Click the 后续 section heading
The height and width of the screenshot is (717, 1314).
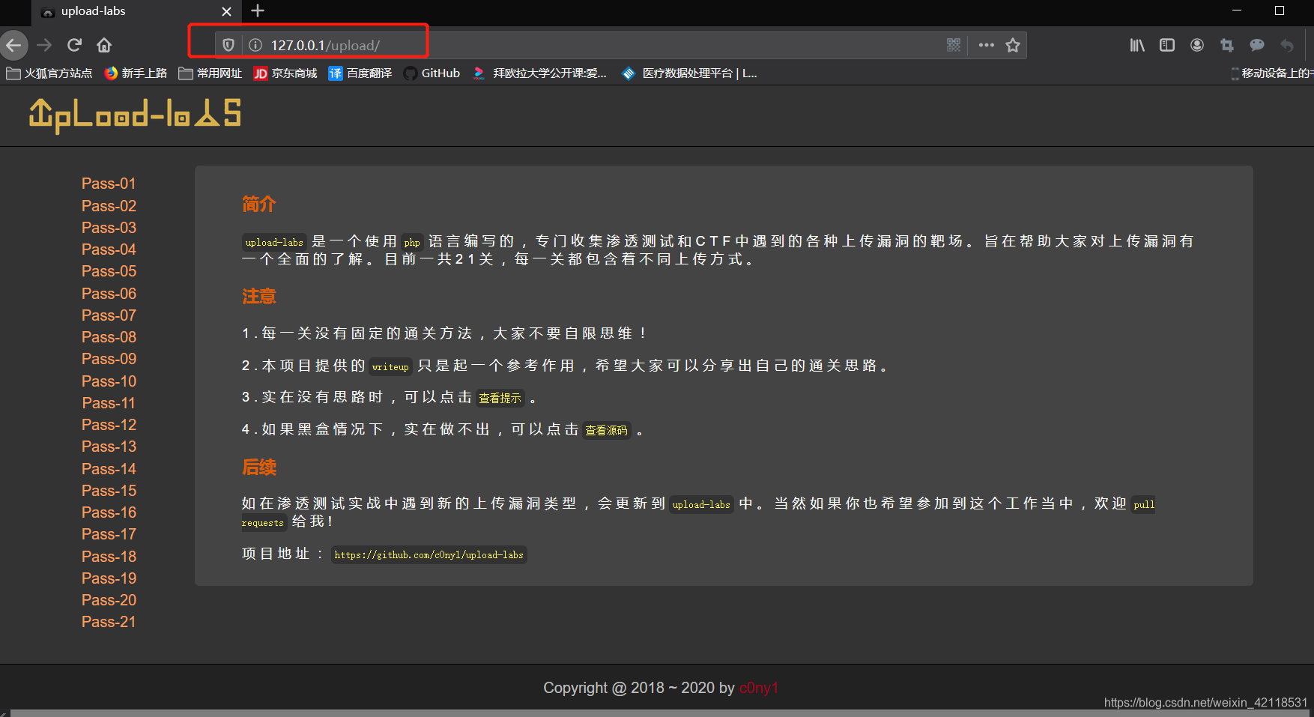coord(259,468)
